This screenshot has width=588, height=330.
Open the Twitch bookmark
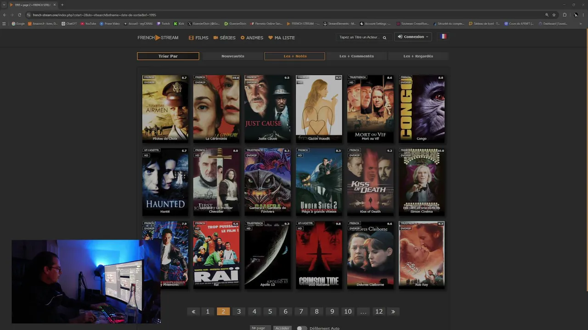pos(164,23)
